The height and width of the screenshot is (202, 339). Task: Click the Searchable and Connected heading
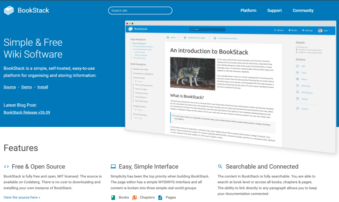pyautogui.click(x=262, y=167)
